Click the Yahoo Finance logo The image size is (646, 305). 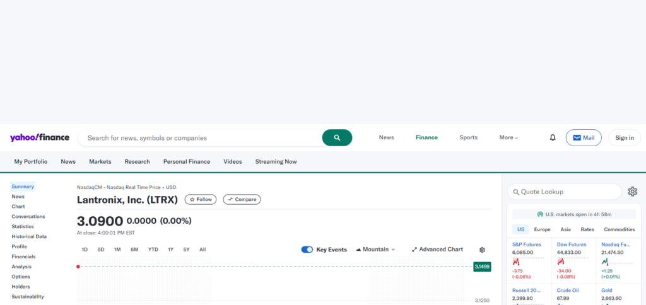click(x=40, y=137)
